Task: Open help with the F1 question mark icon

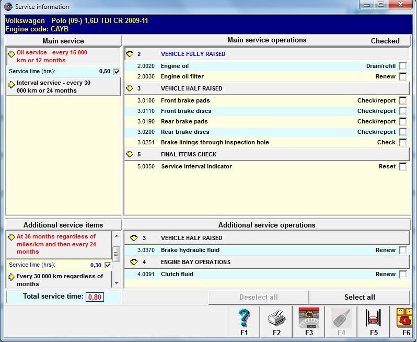Action: [x=244, y=317]
